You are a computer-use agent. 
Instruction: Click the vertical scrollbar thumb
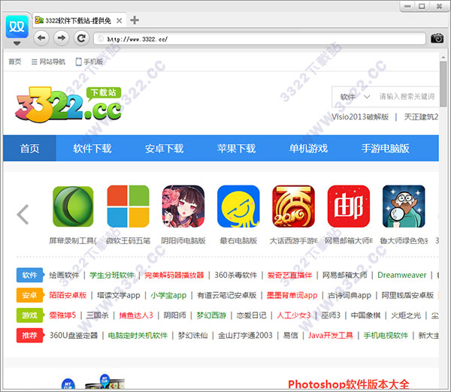[443, 83]
